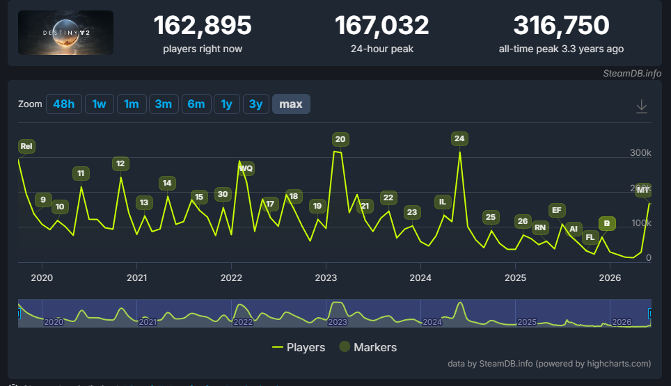Viewport: 671px width, 386px height.
Task: Pick the 3y zoom range
Action: pyautogui.click(x=256, y=104)
